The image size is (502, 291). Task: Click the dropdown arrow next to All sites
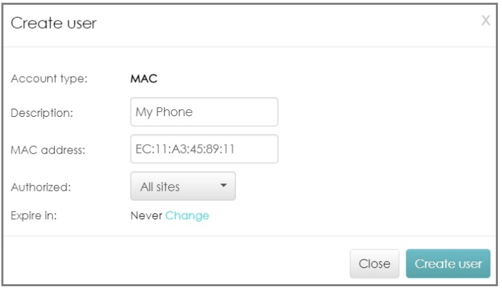pos(223,185)
